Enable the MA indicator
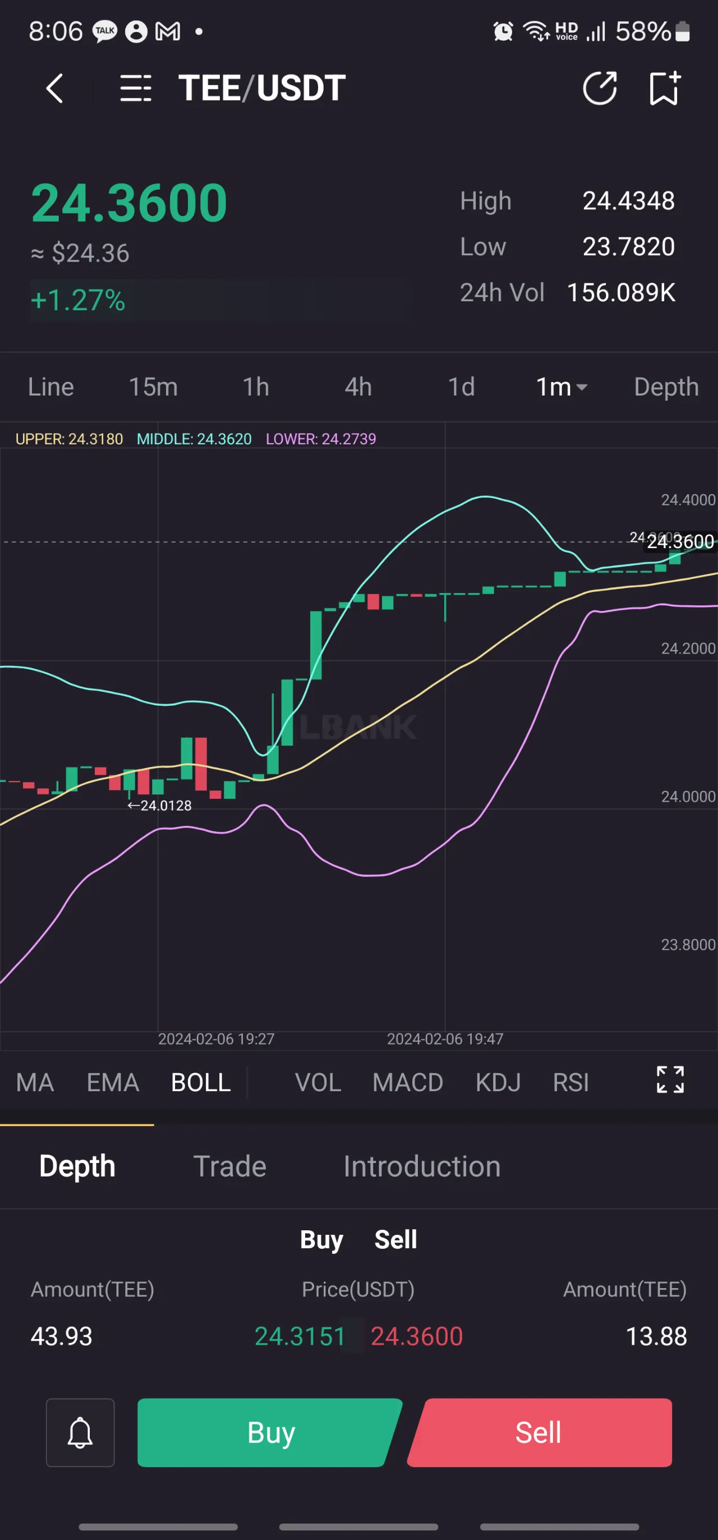Viewport: 718px width, 1540px height. pyautogui.click(x=35, y=1082)
